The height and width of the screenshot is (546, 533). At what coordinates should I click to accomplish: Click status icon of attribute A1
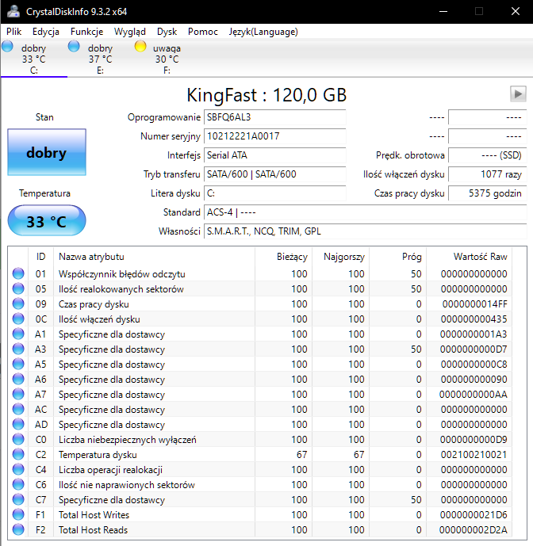point(18,334)
